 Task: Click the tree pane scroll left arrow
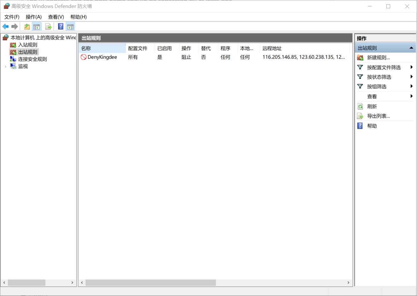point(4,283)
